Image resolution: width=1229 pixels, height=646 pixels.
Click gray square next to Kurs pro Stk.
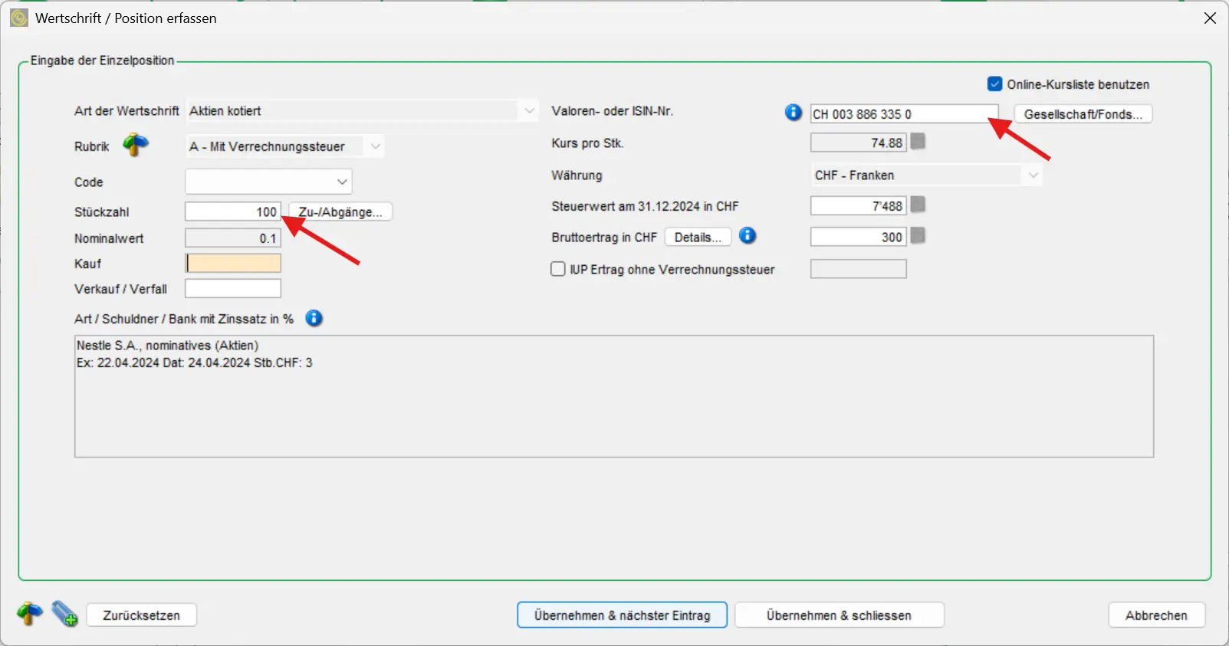(x=918, y=142)
